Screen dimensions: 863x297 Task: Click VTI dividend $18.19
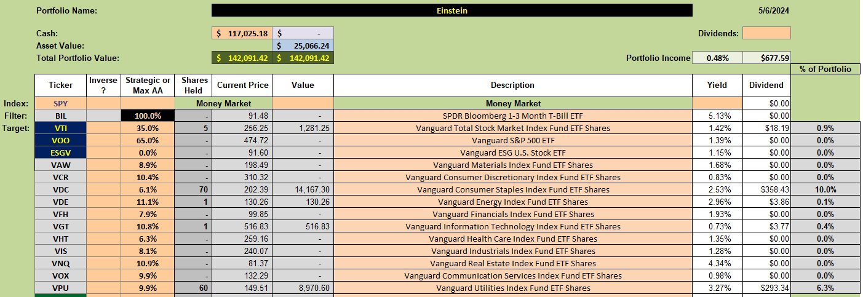coord(766,128)
